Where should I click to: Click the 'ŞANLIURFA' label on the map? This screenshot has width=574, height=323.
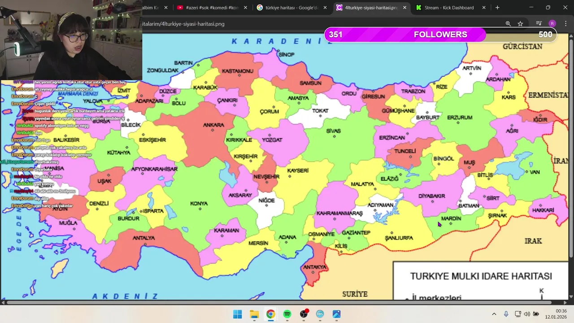tap(399, 238)
